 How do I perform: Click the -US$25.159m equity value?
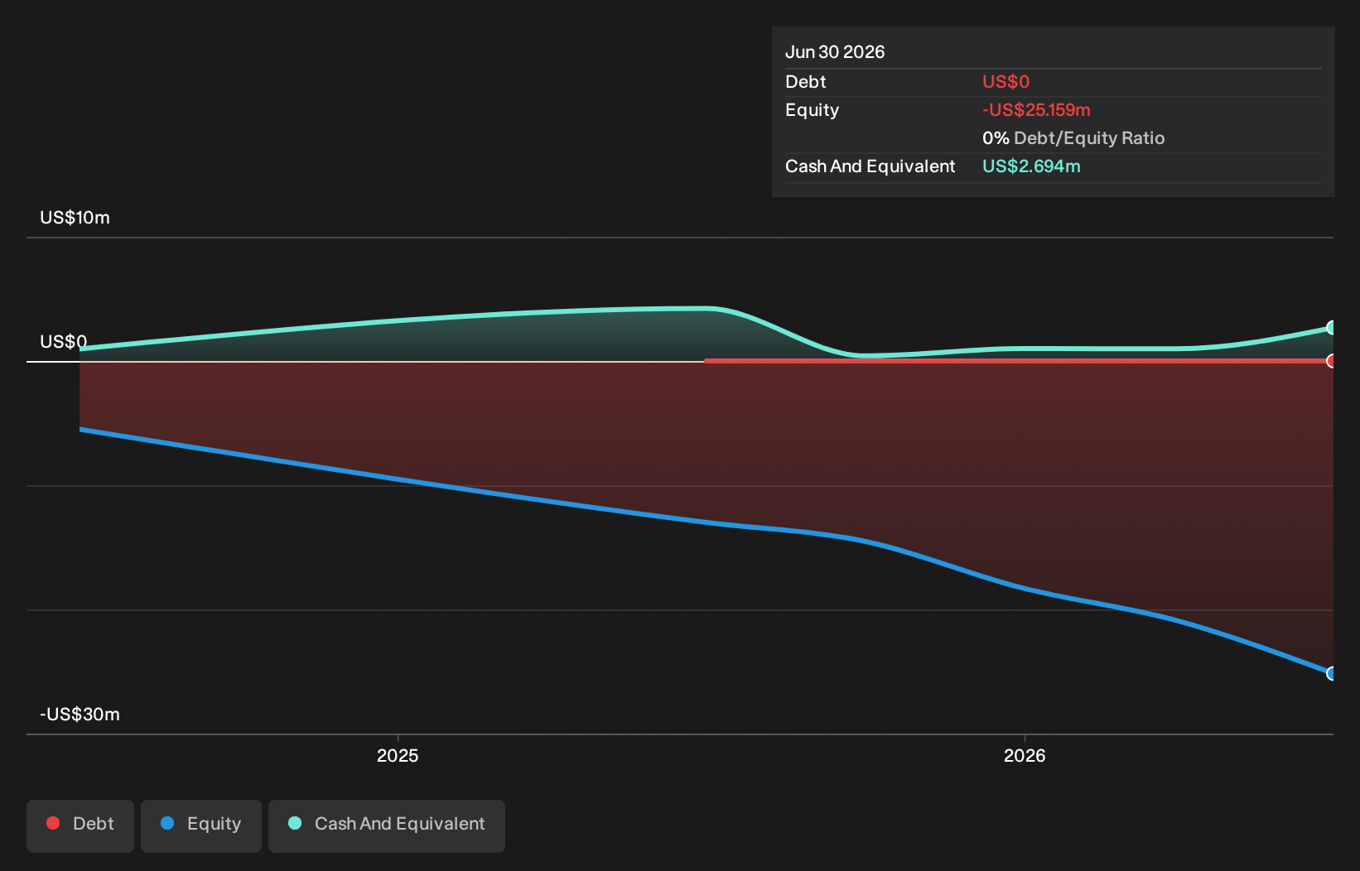1036,110
